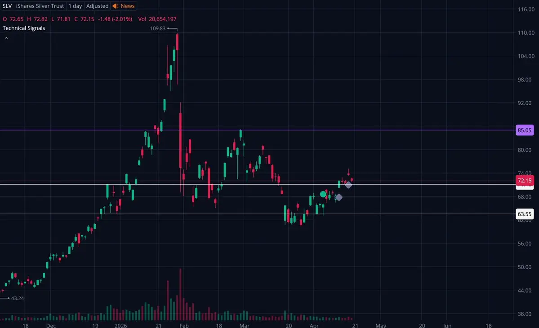Select the red 72.15 current price tag
The height and width of the screenshot is (328, 539).
[x=525, y=180]
